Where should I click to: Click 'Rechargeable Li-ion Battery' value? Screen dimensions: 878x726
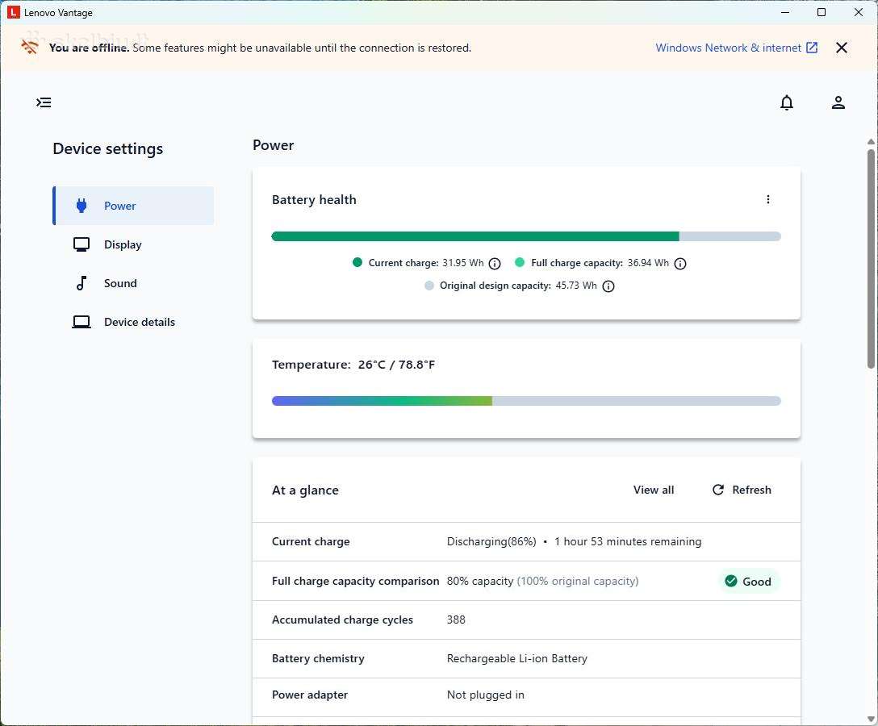[516, 658]
